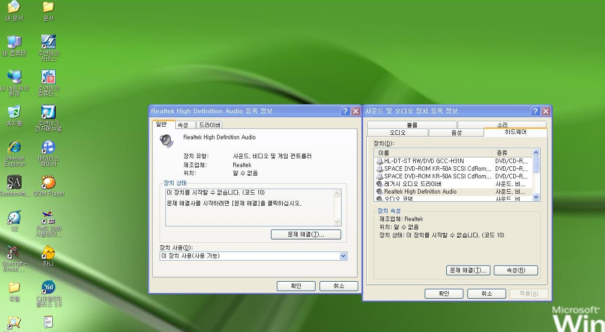The height and width of the screenshot is (332, 605).
Task: Select Realtek High Definition Audio in device list
Action: point(454,191)
